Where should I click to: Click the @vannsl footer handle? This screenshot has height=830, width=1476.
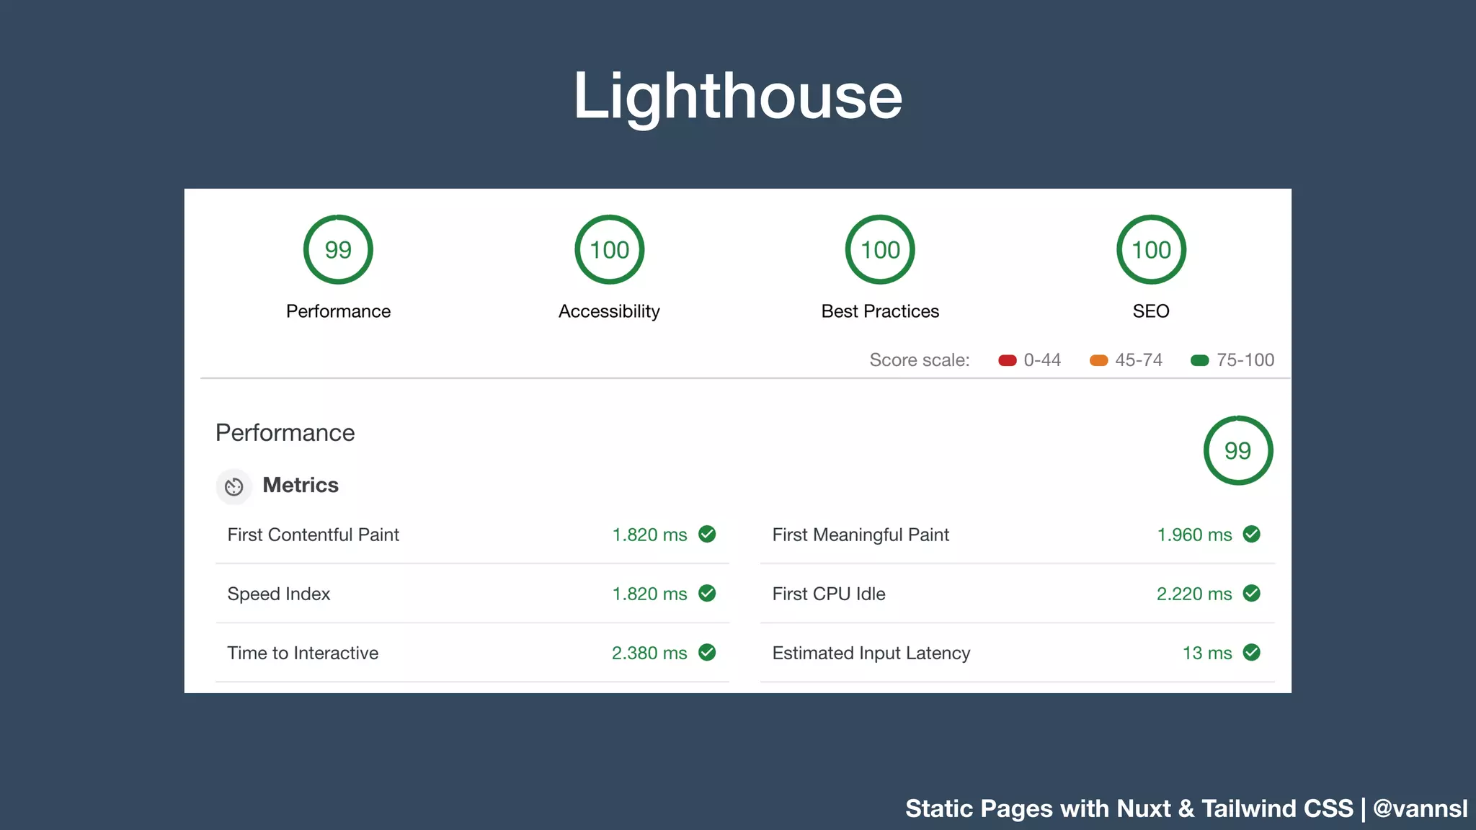click(x=1420, y=808)
